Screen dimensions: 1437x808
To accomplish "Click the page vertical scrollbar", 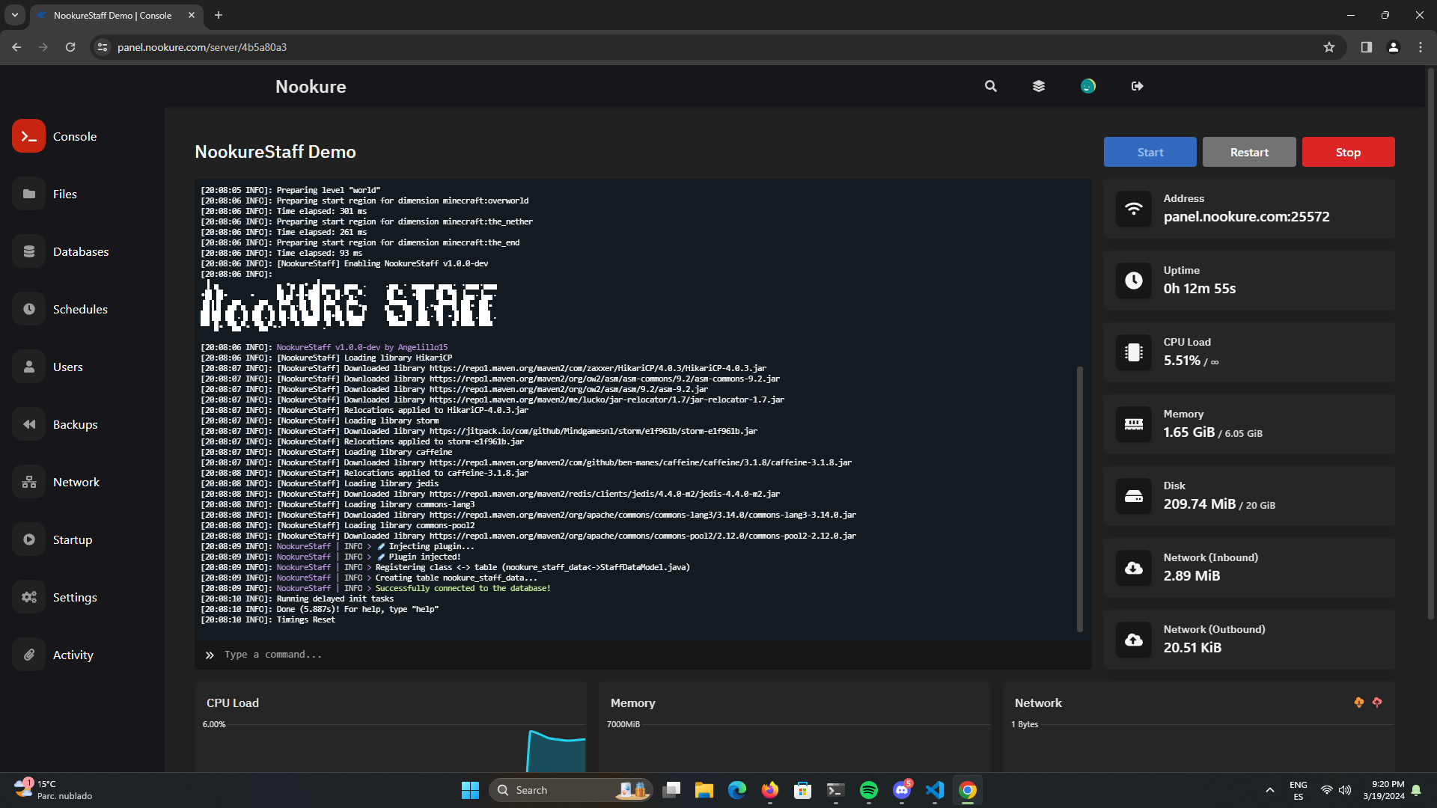I will pos(1431,344).
